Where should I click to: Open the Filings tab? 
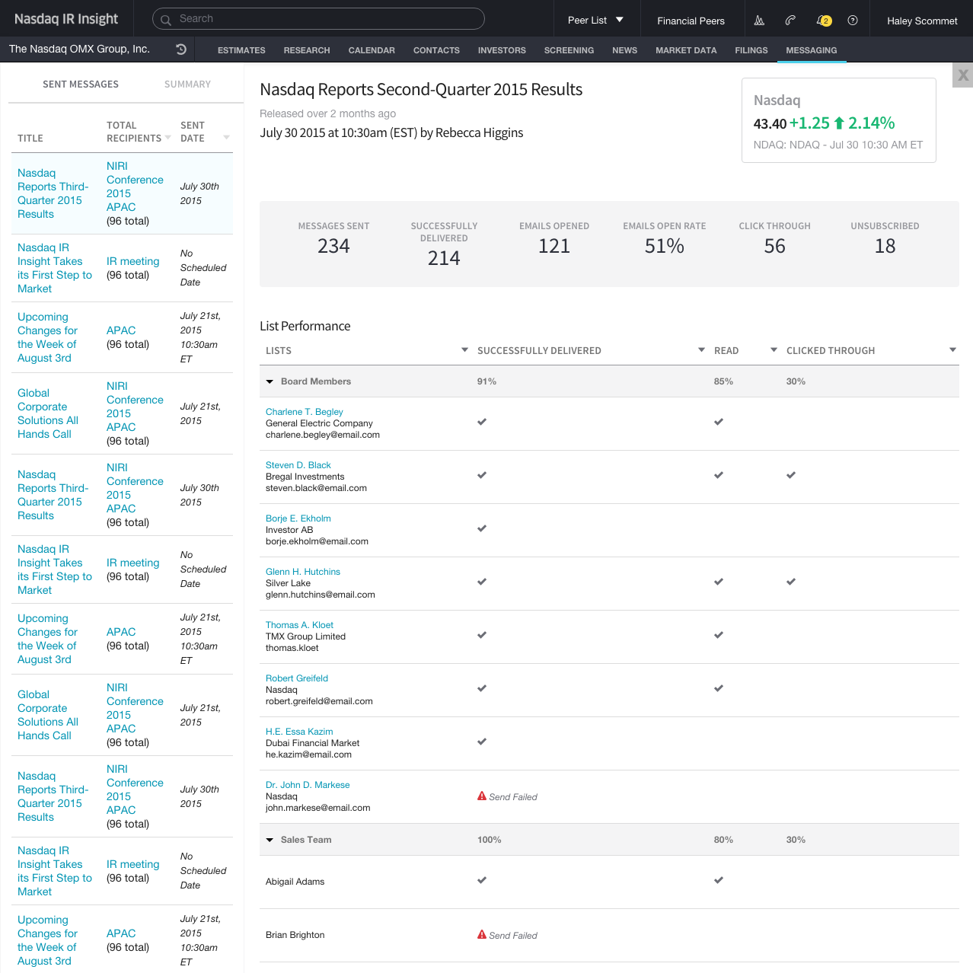point(751,50)
